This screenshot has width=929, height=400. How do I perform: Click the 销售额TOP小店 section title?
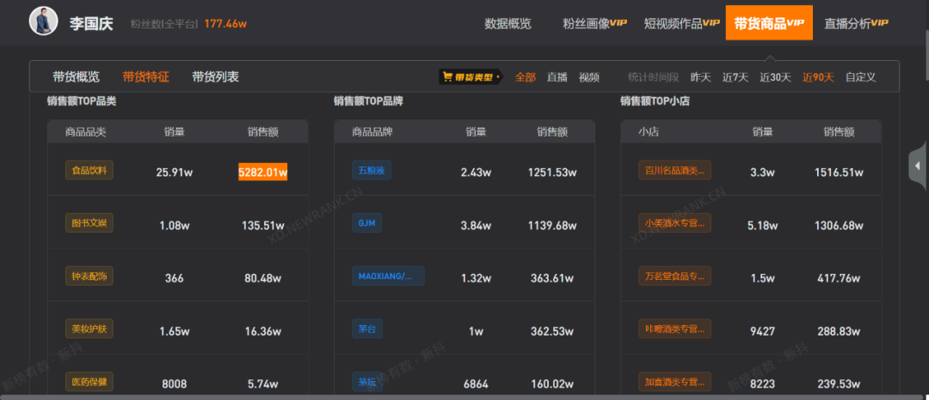(x=655, y=101)
